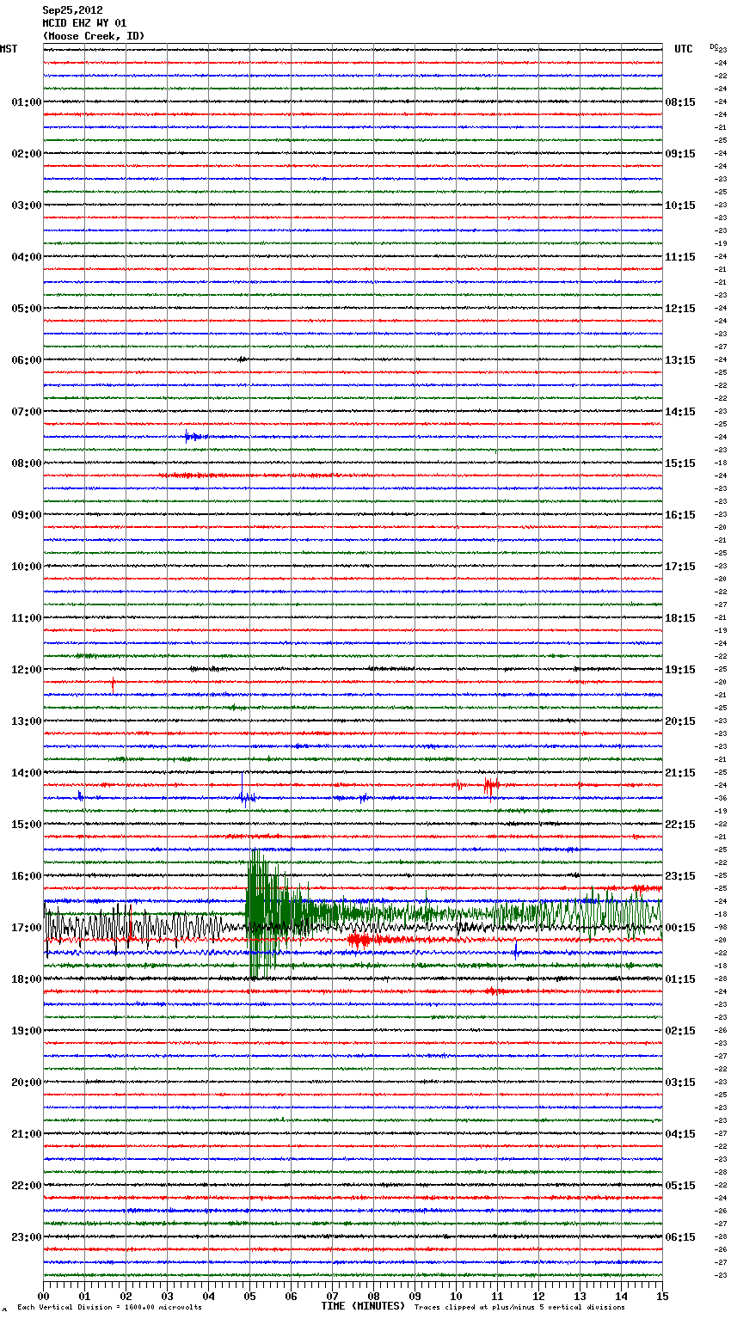Click the '13:15' UTC time label
The height and width of the screenshot is (1319, 731).
pyautogui.click(x=680, y=360)
